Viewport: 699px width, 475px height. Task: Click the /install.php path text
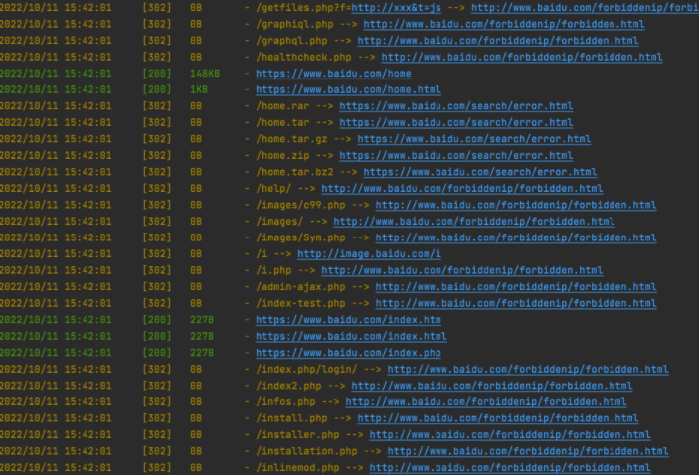(291, 418)
